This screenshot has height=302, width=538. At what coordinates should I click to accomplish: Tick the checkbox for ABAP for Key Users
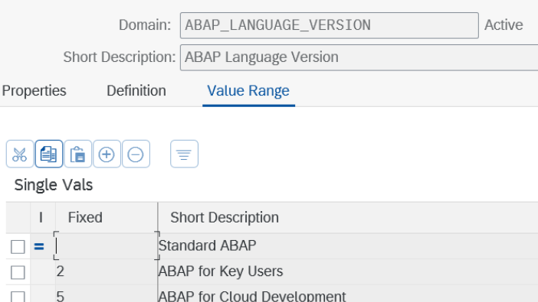[x=18, y=272]
